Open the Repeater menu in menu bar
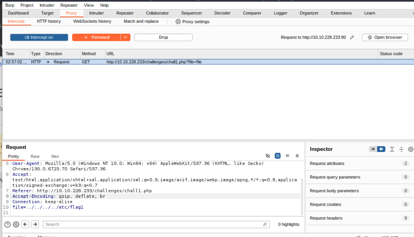The height and width of the screenshot is (237, 414). click(x=69, y=5)
